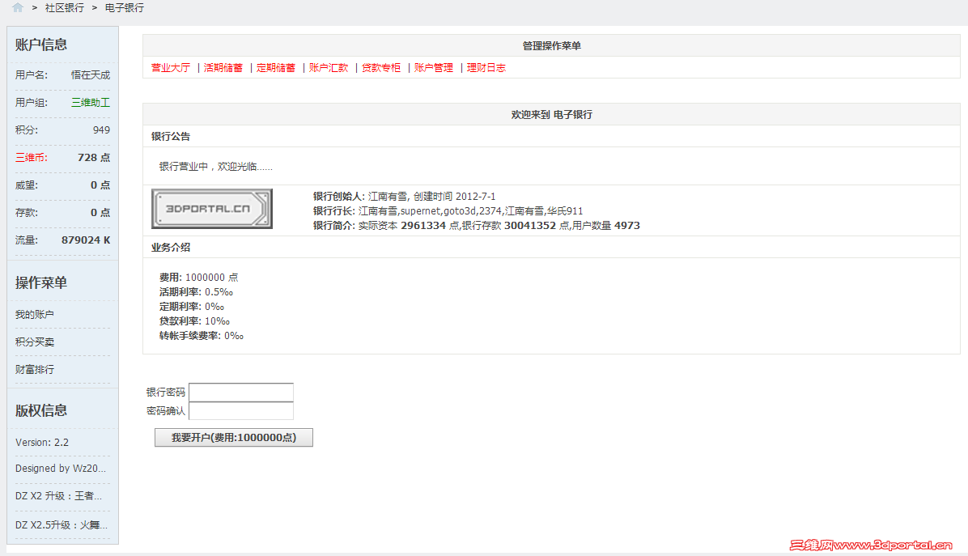Click the 欢迎来到 电子银行 header
Viewport: 968px width, 556px height.
tap(551, 115)
